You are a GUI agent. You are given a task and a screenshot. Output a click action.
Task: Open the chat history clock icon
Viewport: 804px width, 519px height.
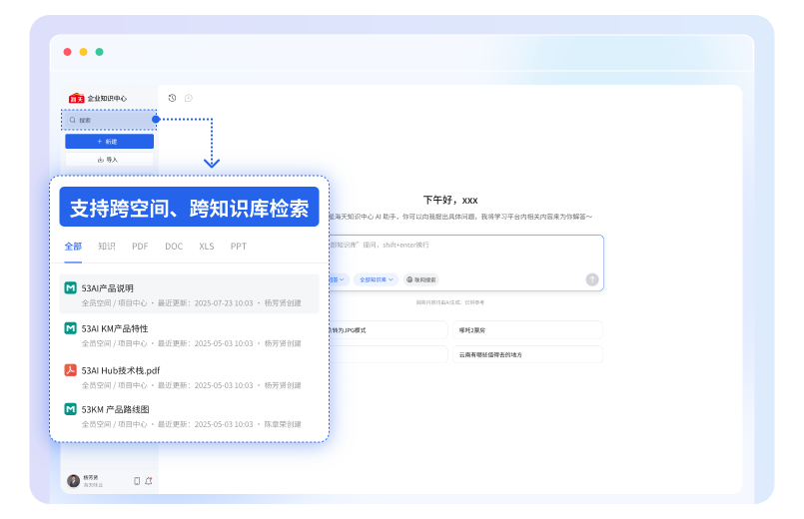pyautogui.click(x=172, y=98)
